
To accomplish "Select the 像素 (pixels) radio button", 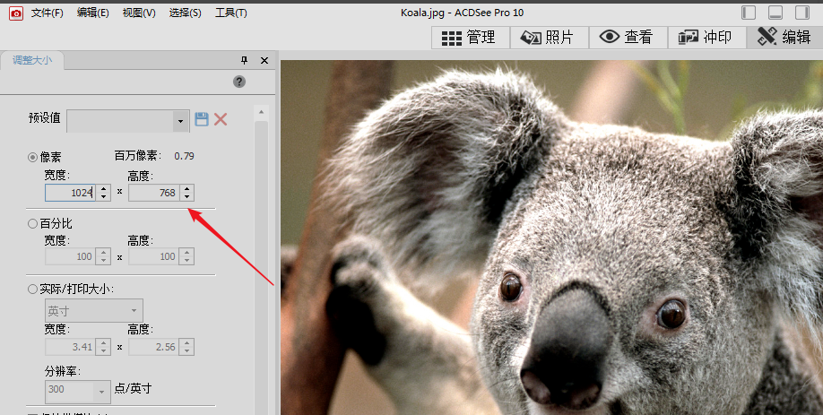I will click(34, 157).
